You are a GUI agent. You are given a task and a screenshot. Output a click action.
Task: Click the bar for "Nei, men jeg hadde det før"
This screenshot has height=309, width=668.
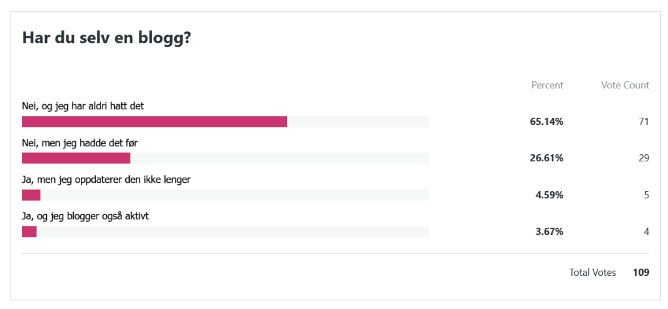[x=76, y=158]
